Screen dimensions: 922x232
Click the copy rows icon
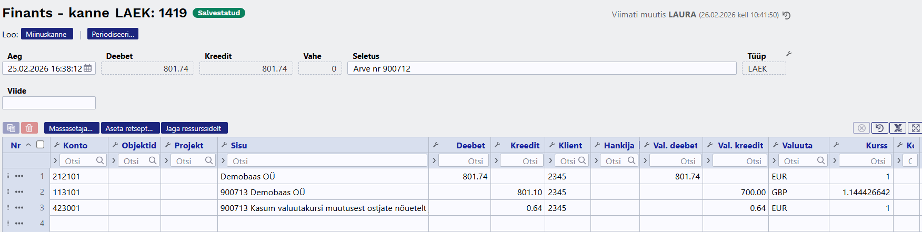[11, 128]
